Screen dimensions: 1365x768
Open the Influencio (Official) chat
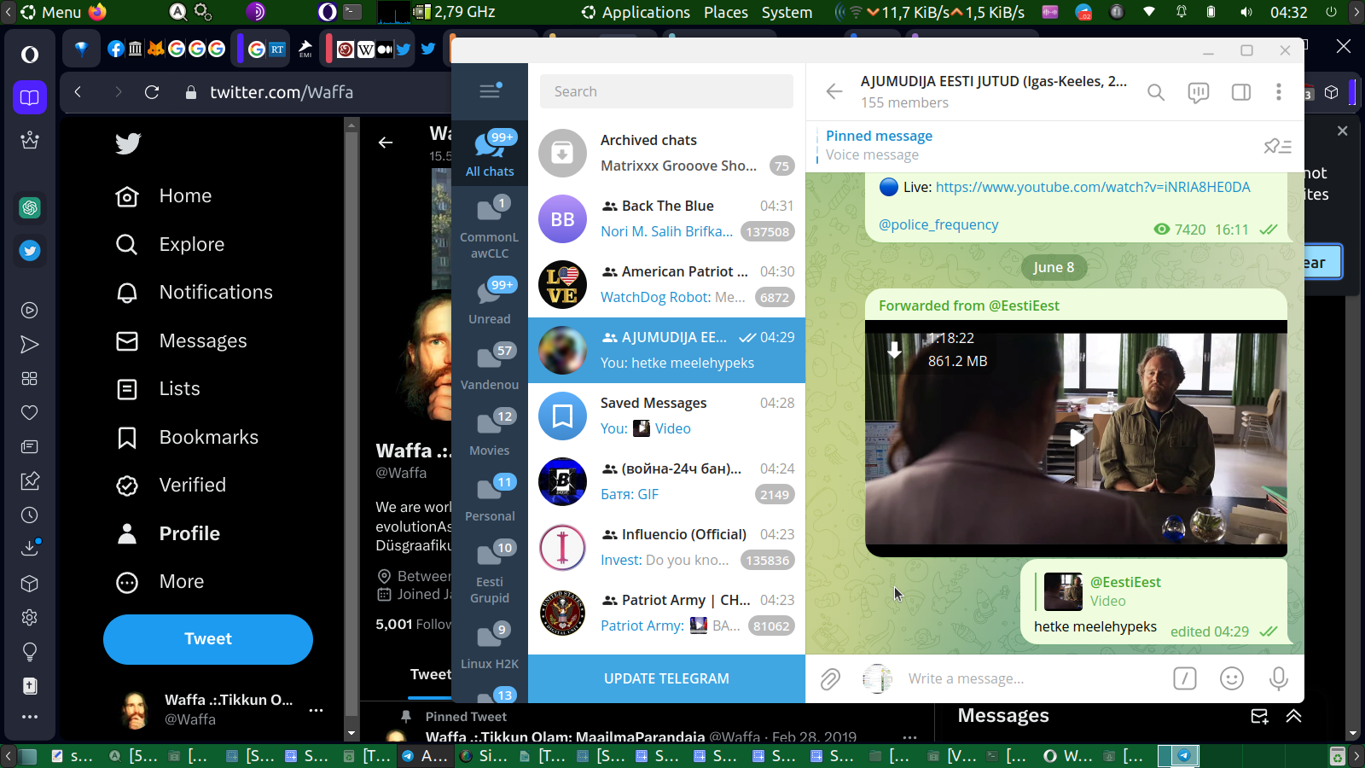(x=666, y=547)
